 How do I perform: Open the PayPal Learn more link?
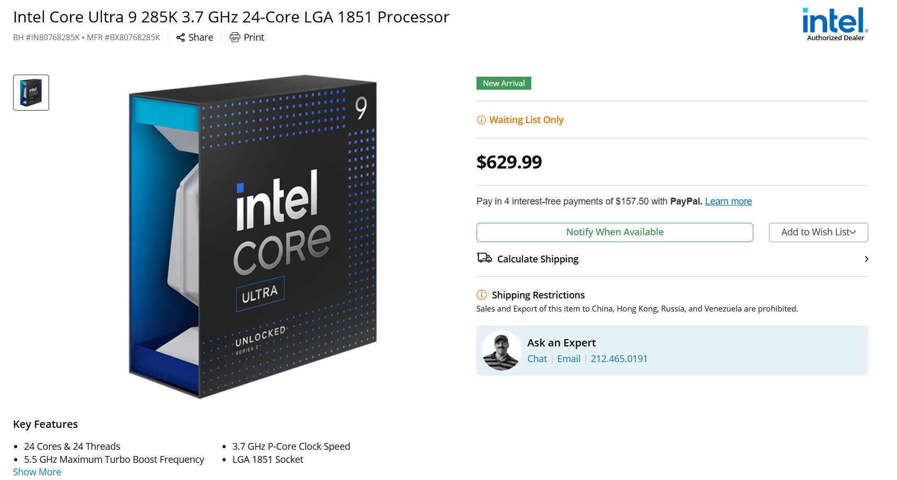728,201
